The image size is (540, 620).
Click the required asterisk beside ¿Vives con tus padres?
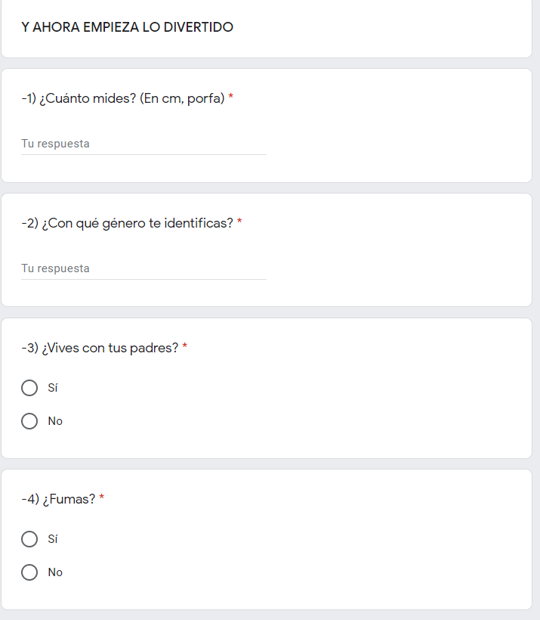tap(184, 346)
